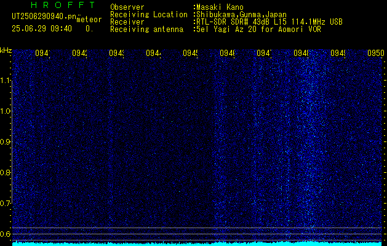Click the 0.7 kHz axis label
The height and width of the screenshot is (246, 387).
[6, 204]
